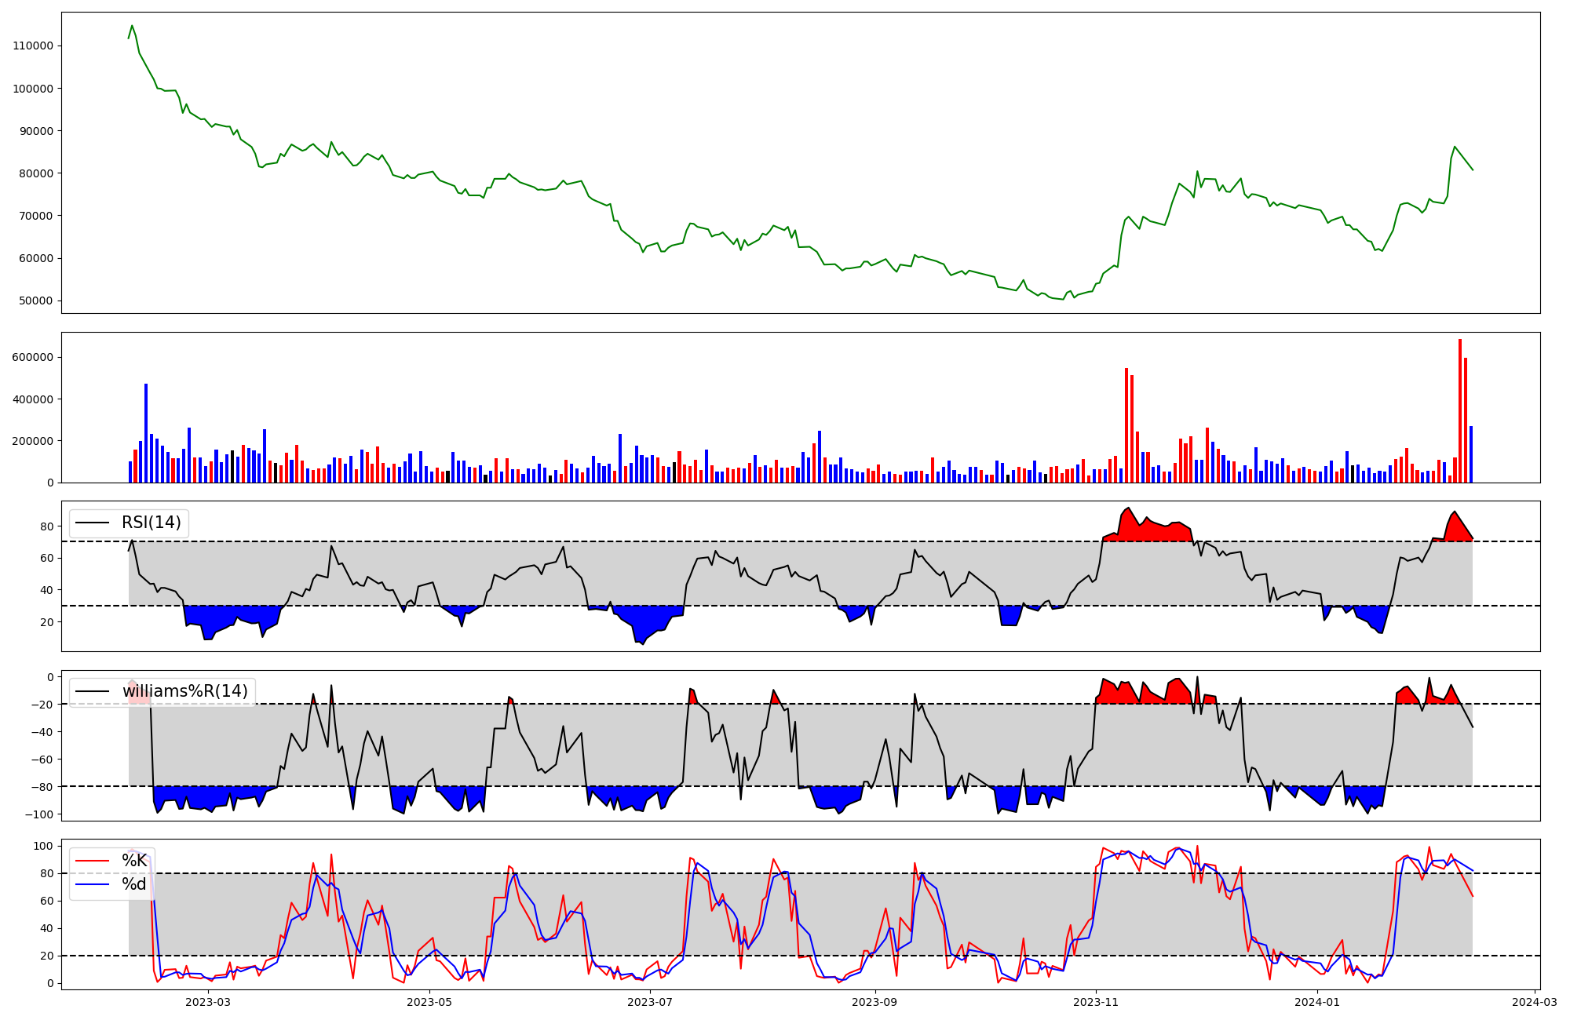Click the RSI(14) legend label
This screenshot has width=1570, height=1020.
click(151, 523)
